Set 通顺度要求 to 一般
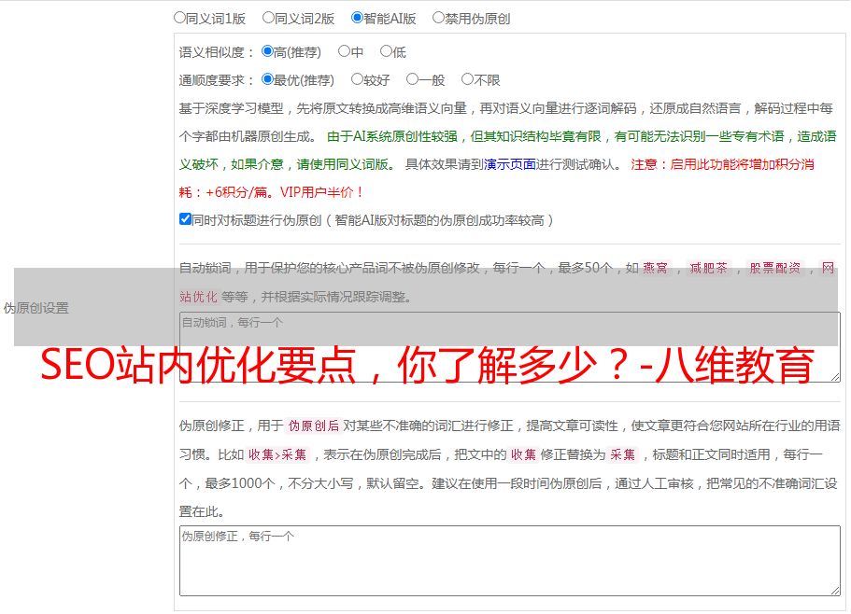The height and width of the screenshot is (614, 851). point(413,79)
